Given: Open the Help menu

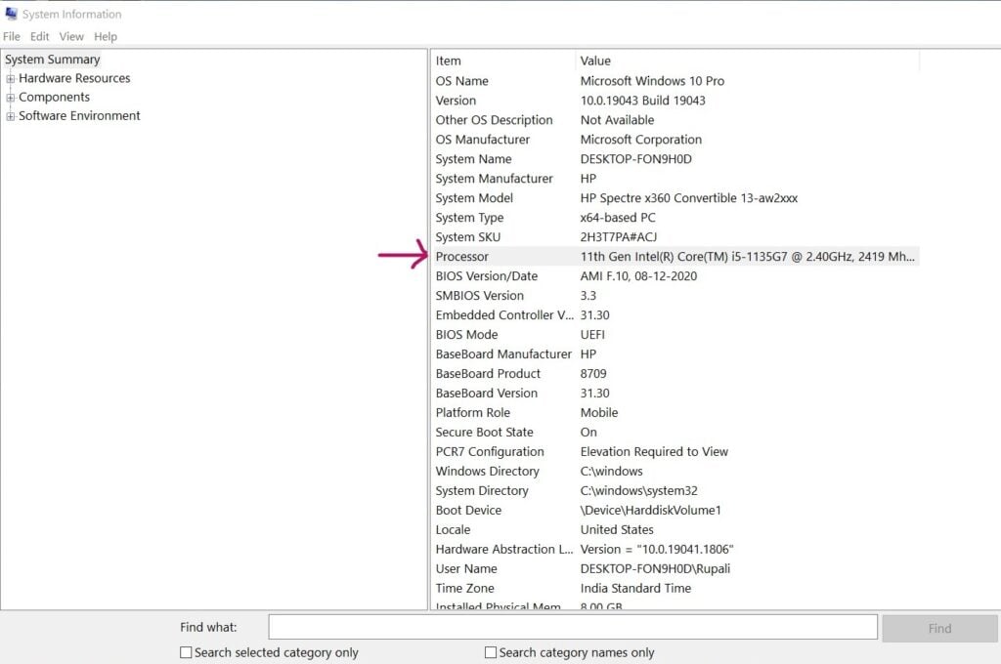Looking at the screenshot, I should [x=105, y=36].
